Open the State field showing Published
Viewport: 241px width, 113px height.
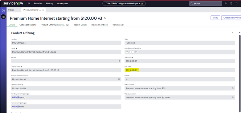(x=180, y=43)
